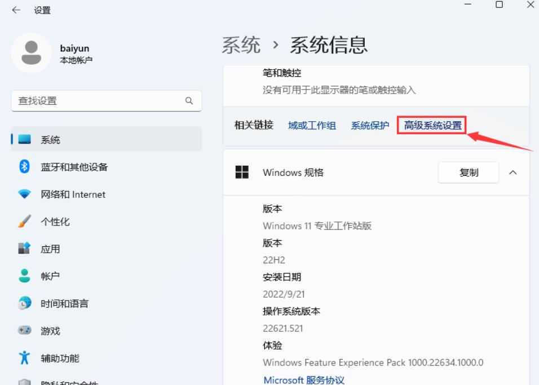Click the 游戏 controller icon
Screen dimensions: 539x385
click(x=24, y=330)
